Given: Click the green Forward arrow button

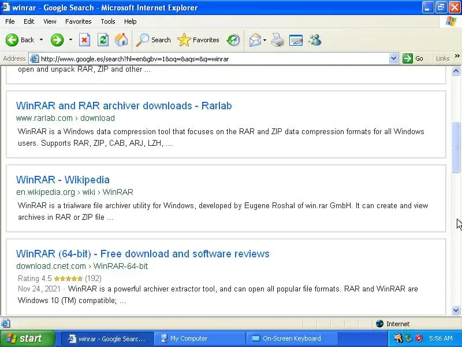Looking at the screenshot, I should tap(57, 40).
